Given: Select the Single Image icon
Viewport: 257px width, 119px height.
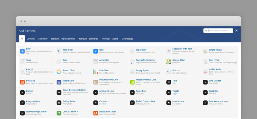Looking at the screenshot, I should click(205, 51).
